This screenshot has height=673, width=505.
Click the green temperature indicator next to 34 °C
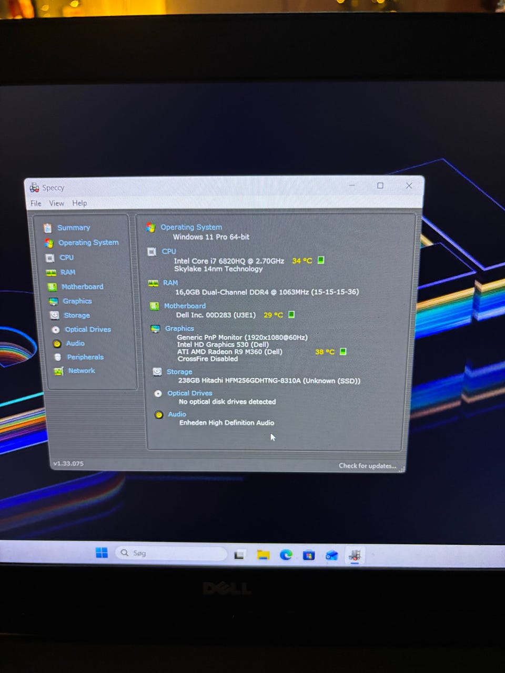[321, 260]
